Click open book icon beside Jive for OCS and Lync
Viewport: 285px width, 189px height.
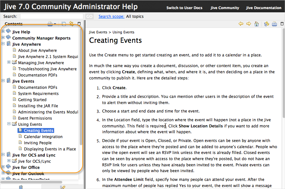tap(8, 154)
